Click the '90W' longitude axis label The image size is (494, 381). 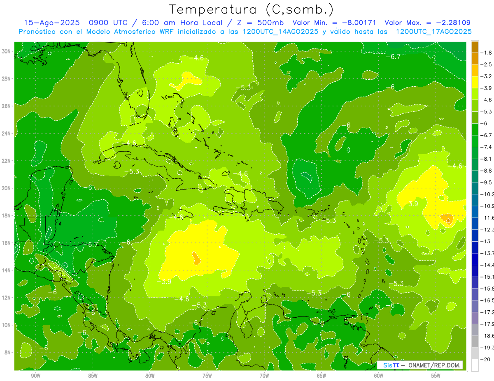pyautogui.click(x=35, y=376)
